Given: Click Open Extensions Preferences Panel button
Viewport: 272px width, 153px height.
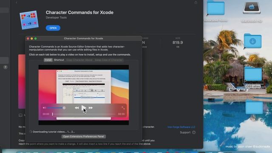Looking at the screenshot, I should [83, 136].
